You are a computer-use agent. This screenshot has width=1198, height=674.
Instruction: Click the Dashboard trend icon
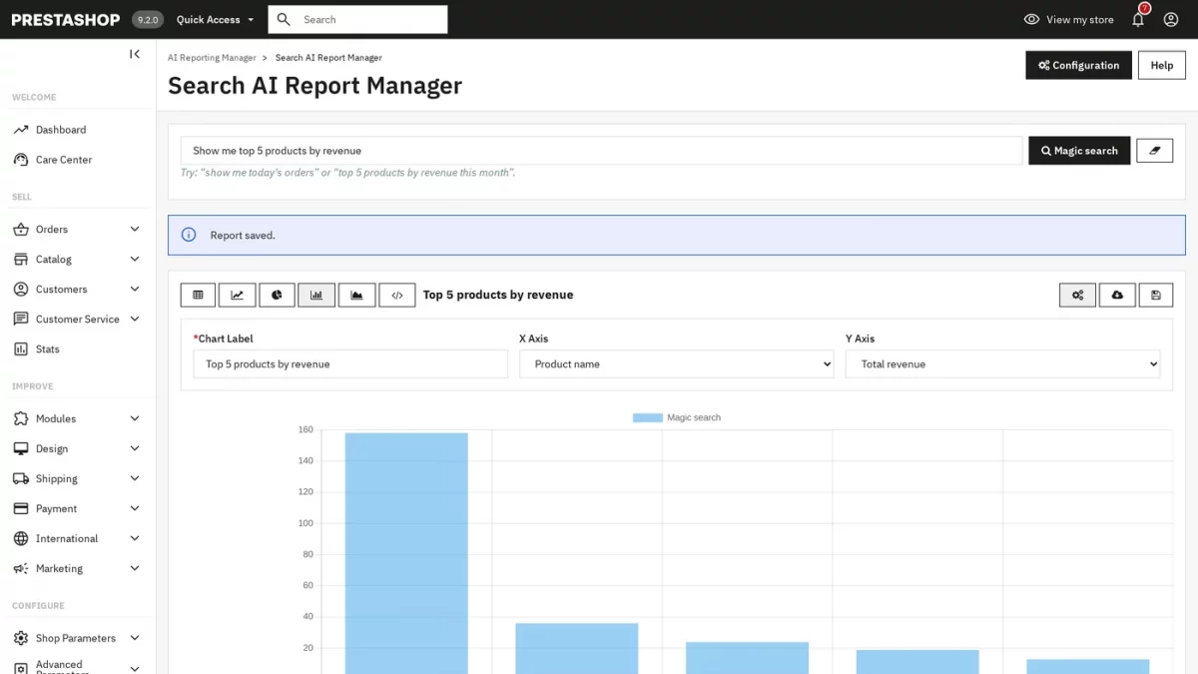pyautogui.click(x=20, y=130)
